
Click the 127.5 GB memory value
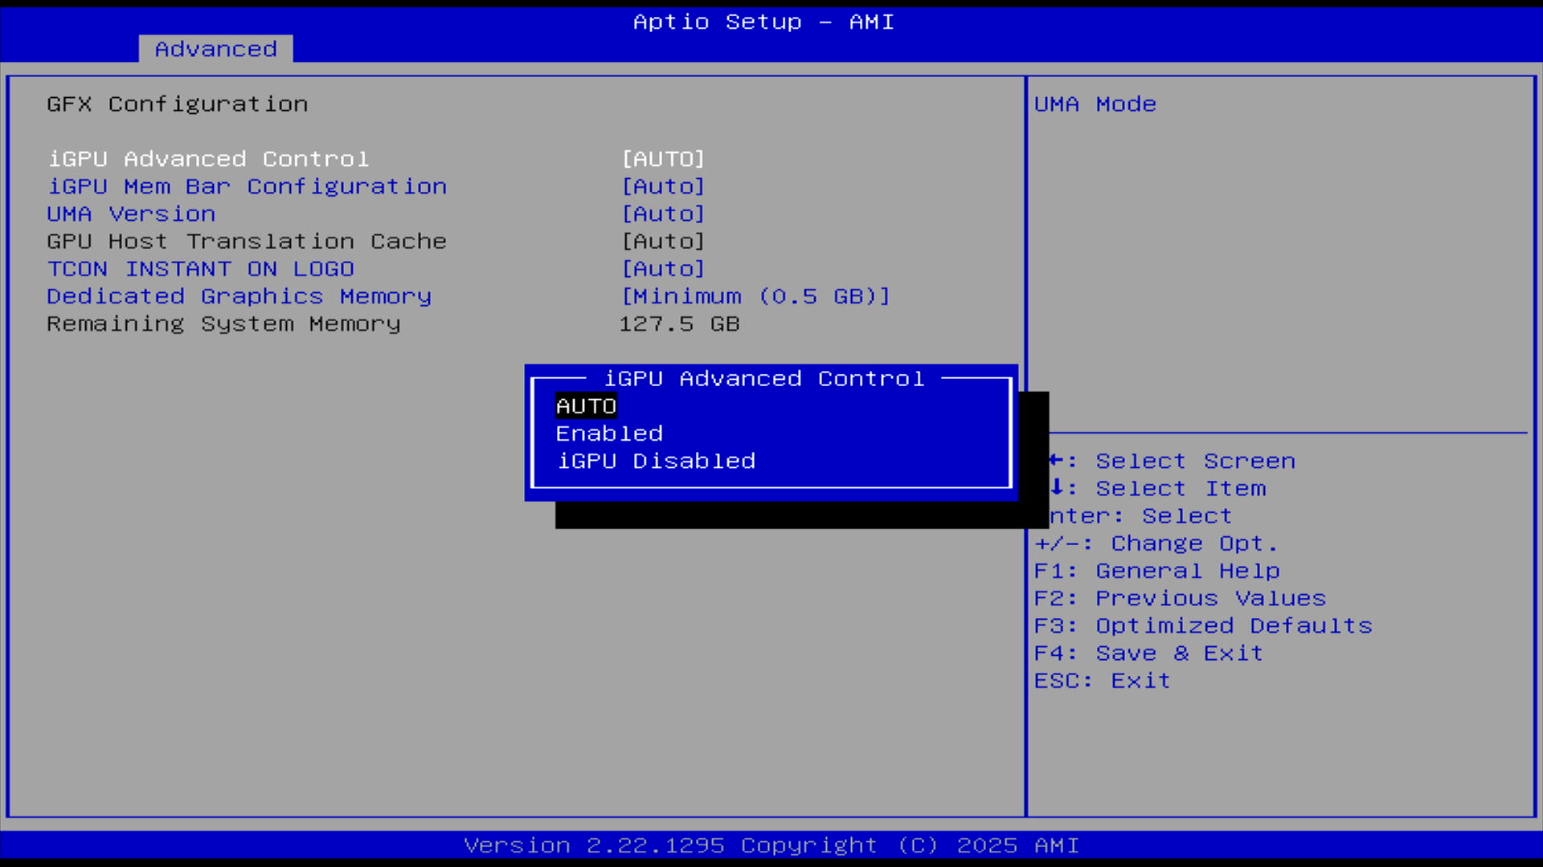pos(679,324)
